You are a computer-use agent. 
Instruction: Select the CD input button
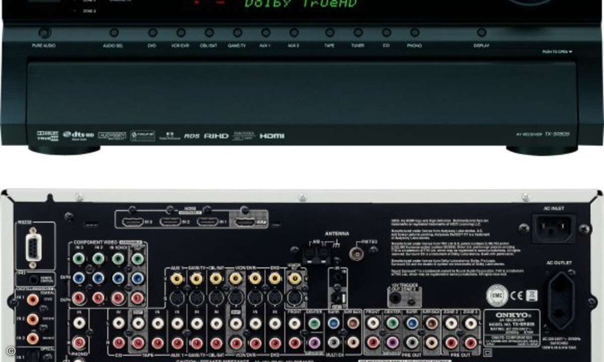pos(386,33)
